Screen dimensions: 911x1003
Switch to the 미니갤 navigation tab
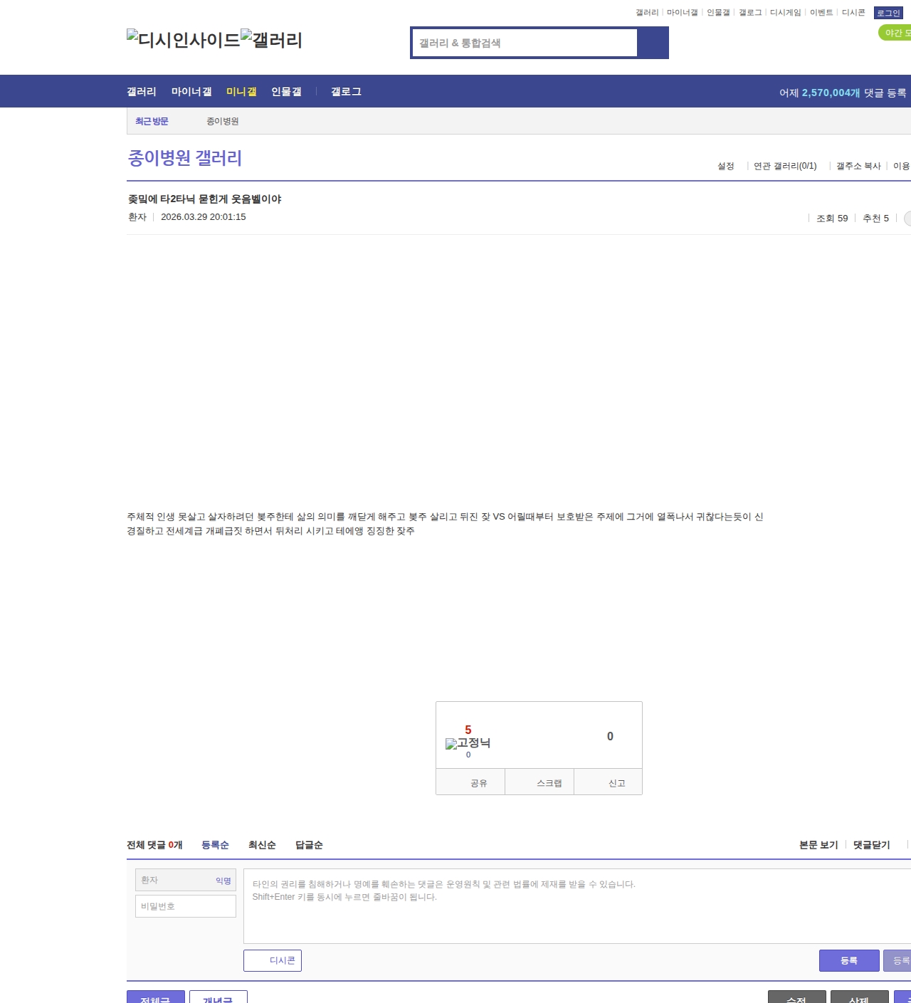pyautogui.click(x=241, y=92)
